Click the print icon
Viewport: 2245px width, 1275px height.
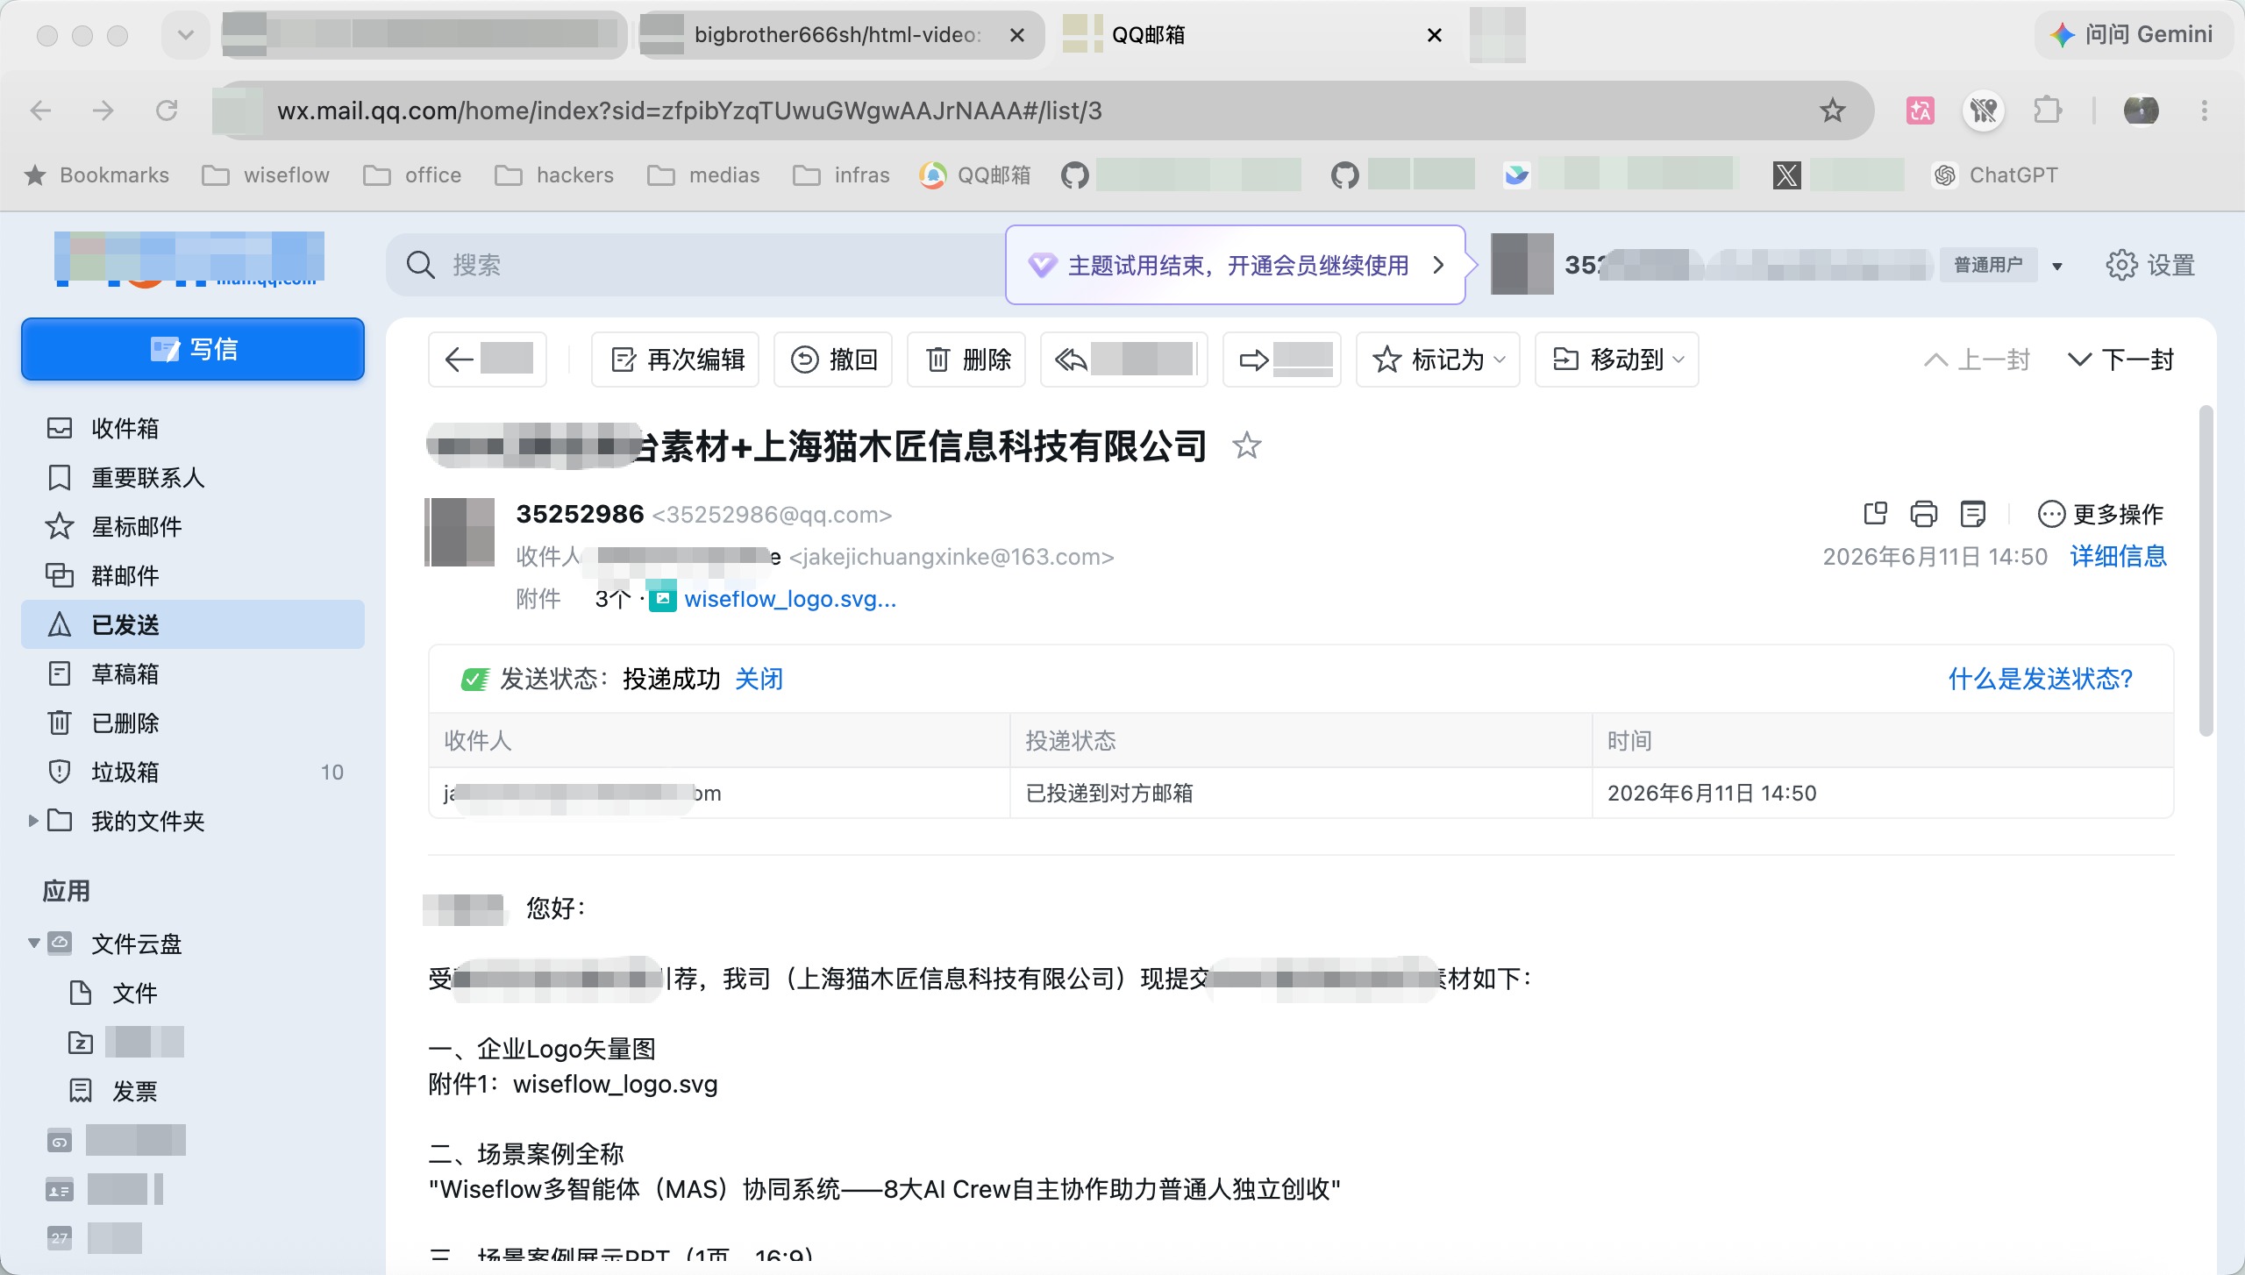[1924, 513]
